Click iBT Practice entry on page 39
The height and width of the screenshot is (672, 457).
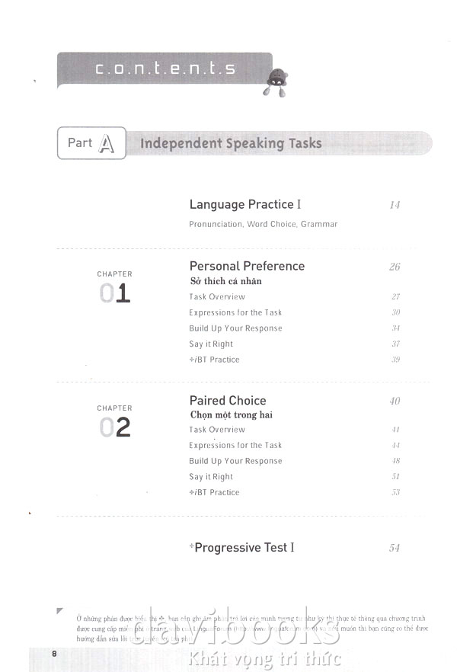coord(214,360)
